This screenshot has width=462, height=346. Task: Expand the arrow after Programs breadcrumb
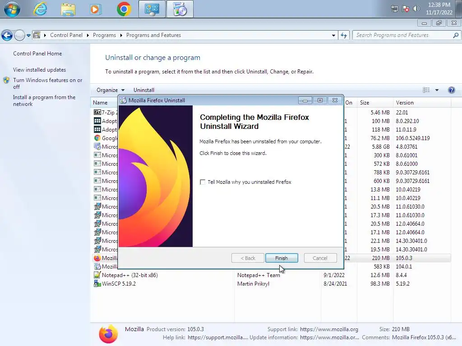pos(121,35)
